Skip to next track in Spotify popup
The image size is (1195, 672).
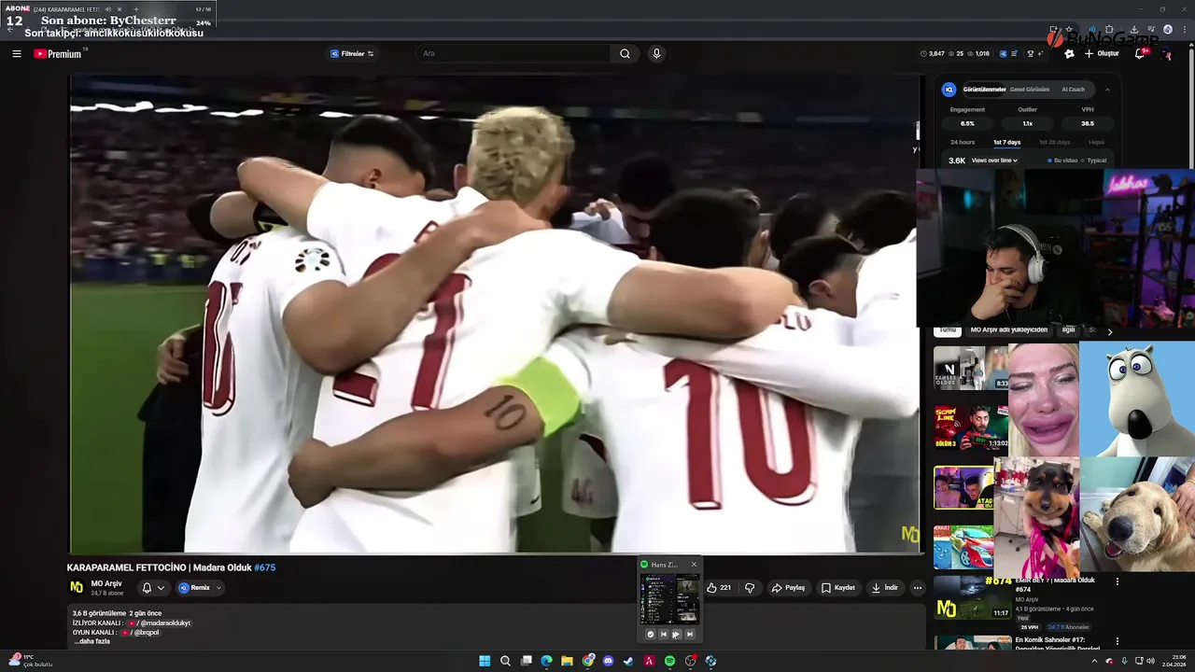tap(689, 635)
